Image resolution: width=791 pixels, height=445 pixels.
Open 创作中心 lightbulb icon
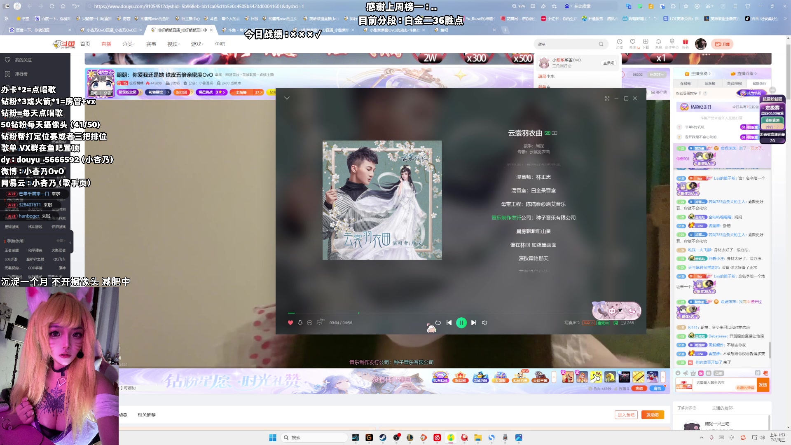pos(672,43)
